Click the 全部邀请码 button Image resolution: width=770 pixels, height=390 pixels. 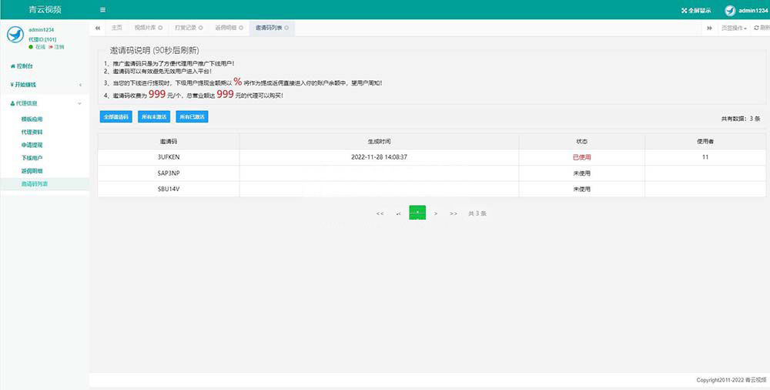[x=115, y=117]
